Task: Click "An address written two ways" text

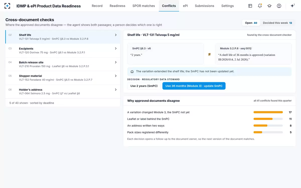Action: (146, 126)
